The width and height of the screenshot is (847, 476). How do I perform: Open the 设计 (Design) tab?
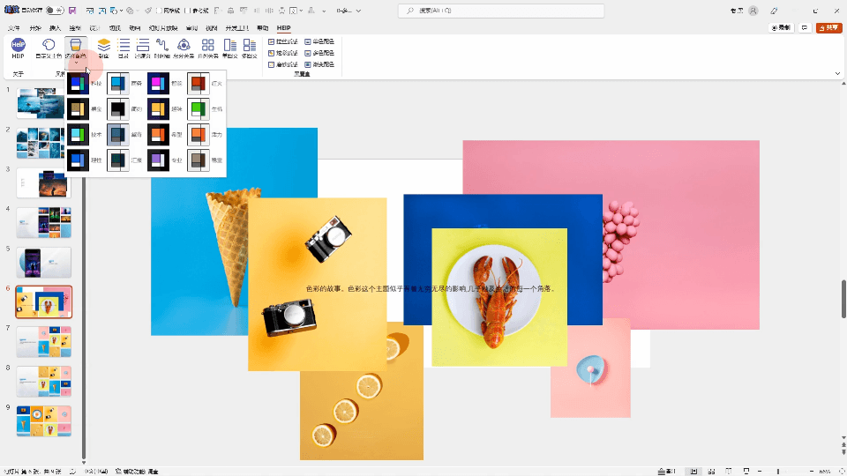pos(95,27)
